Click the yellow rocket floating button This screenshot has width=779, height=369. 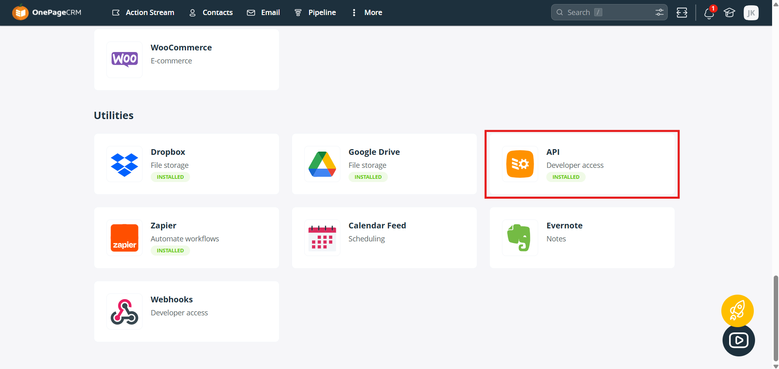coord(738,311)
